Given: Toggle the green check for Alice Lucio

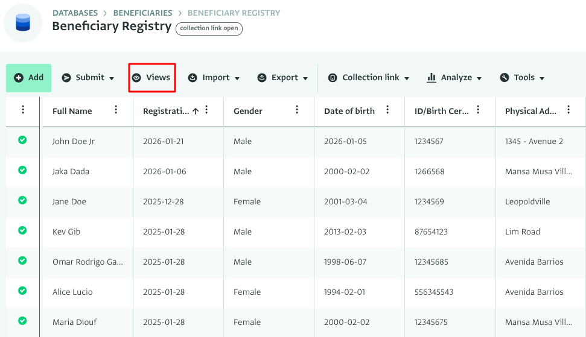Looking at the screenshot, I should coord(22,291).
